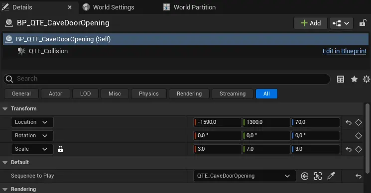Open the World Partition tab
The height and width of the screenshot is (193, 371).
tap(190, 7)
